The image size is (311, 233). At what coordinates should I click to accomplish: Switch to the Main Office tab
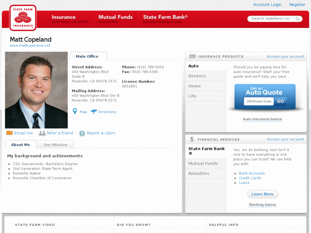point(88,56)
